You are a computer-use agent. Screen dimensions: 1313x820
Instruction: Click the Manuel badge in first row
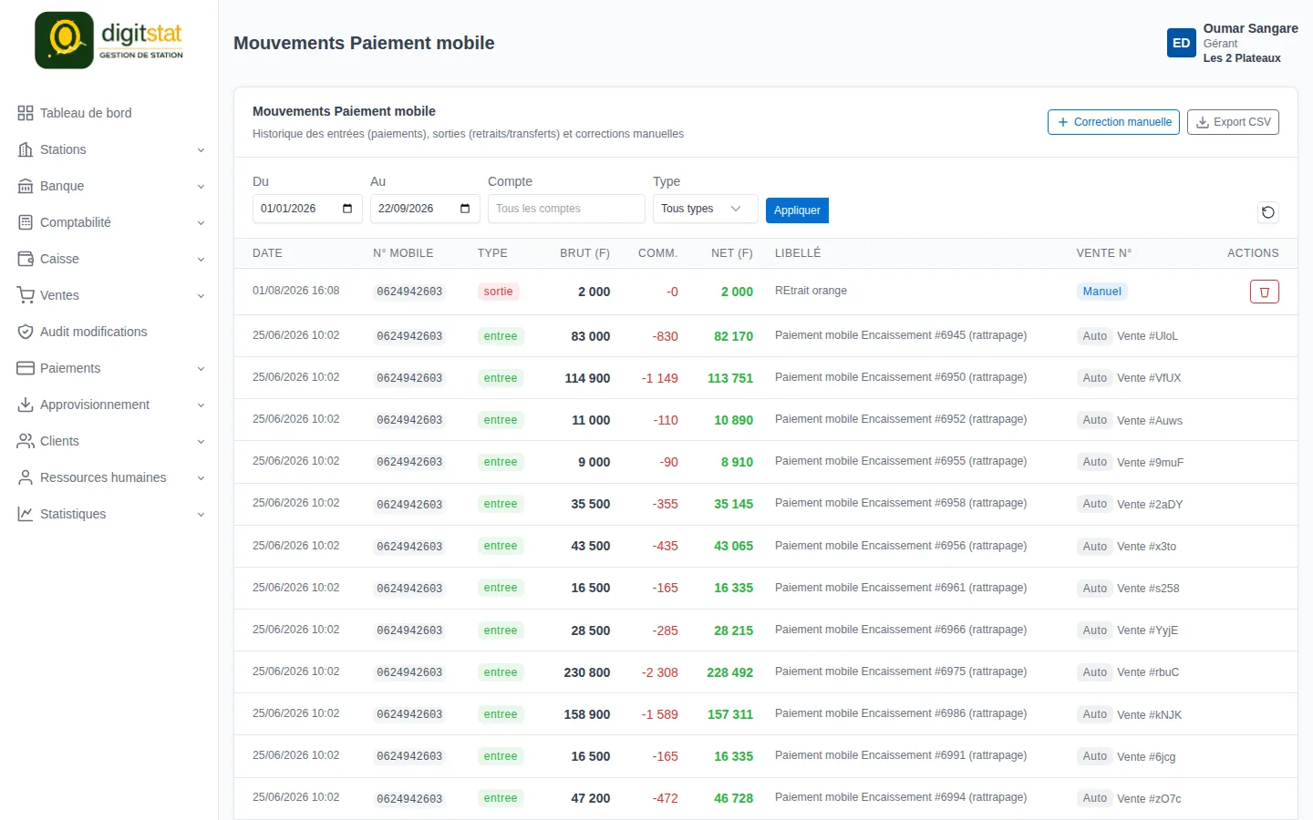pos(1101,292)
